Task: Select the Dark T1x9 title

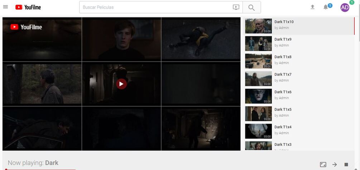Action: (x=283, y=39)
